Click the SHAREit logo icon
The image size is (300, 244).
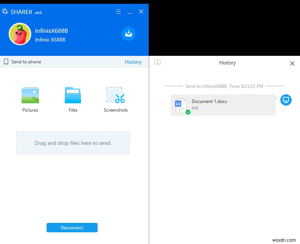(x=5, y=12)
